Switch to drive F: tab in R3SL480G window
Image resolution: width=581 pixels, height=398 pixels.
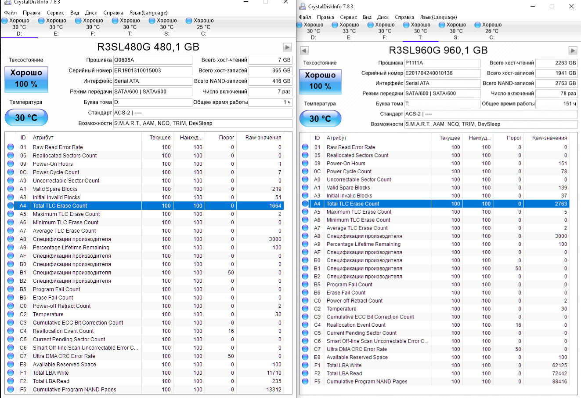coord(93,27)
